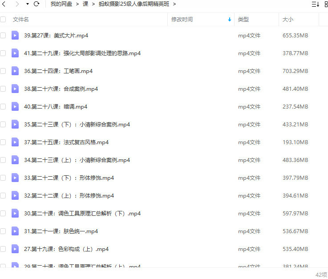Click video icon for 31.第二十一课：肤色统一.mp4
328x279 pixels.
pyautogui.click(x=15, y=231)
